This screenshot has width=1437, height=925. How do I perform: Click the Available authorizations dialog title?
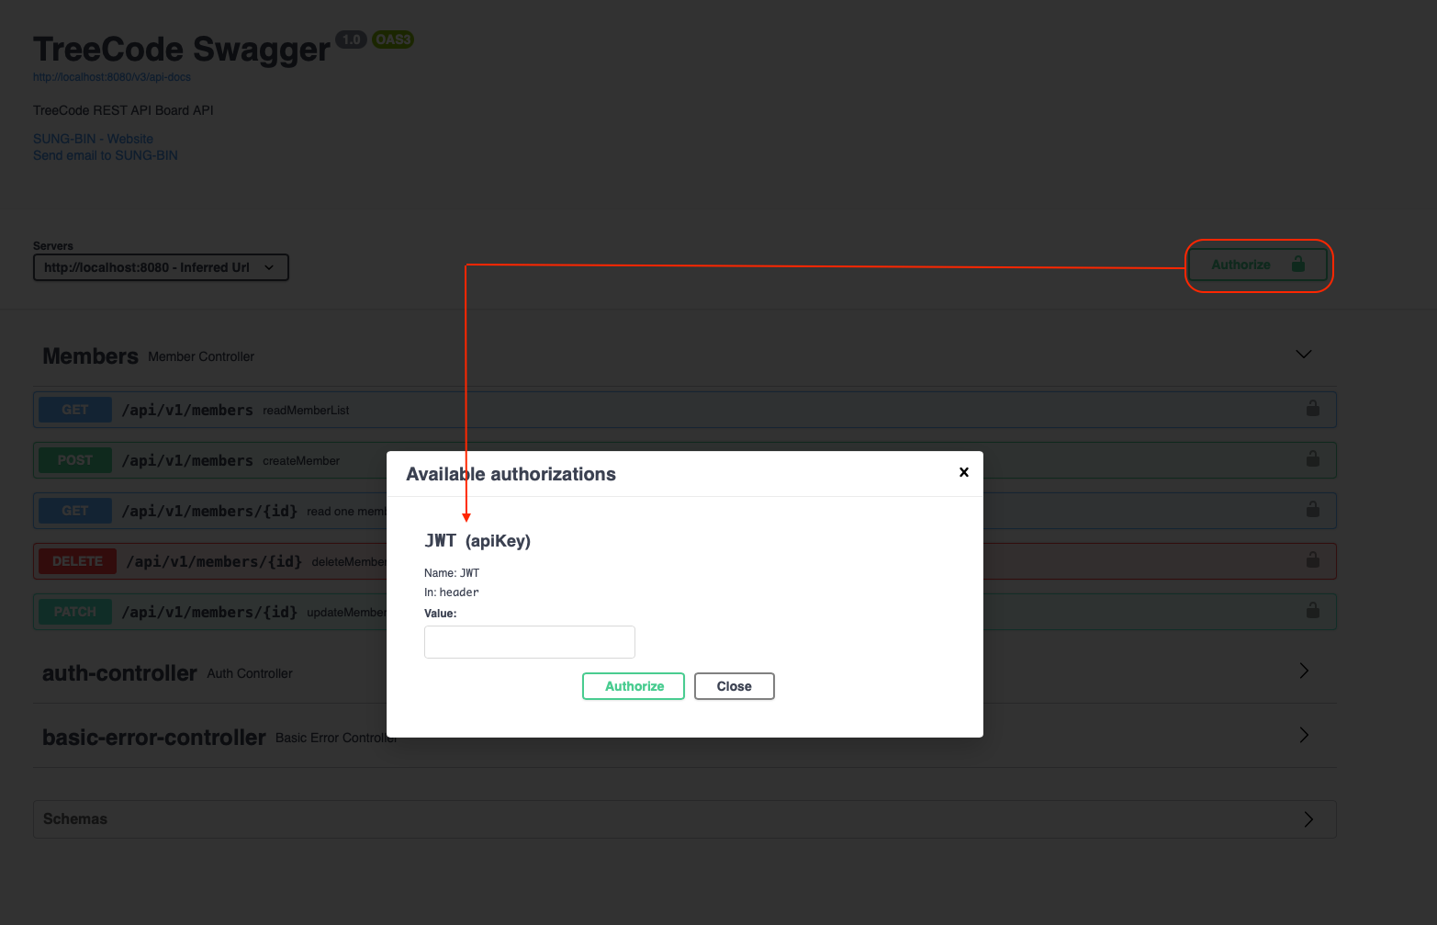tap(511, 474)
